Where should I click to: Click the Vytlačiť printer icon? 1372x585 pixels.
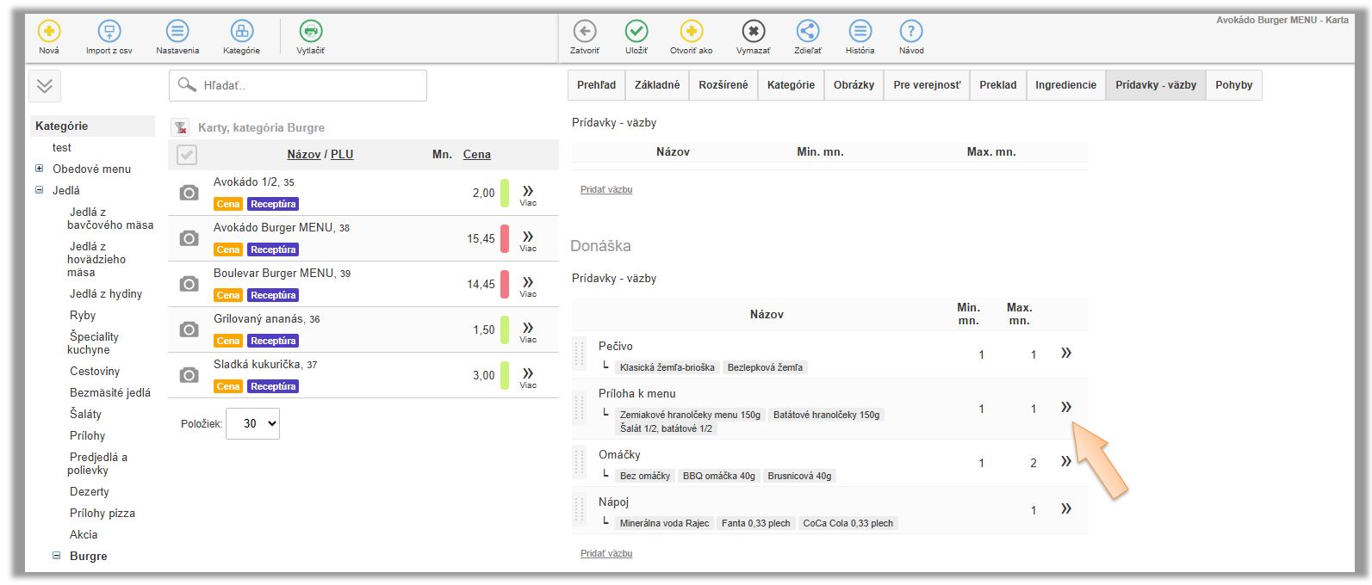tap(311, 32)
